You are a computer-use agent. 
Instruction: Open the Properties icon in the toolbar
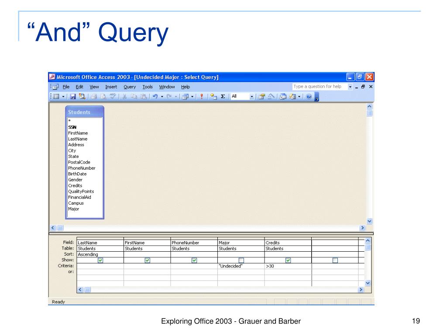262,96
